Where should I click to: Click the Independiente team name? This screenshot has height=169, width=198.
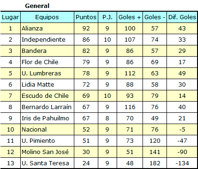tap(43, 39)
